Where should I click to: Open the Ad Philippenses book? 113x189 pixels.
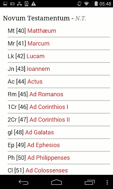coord(49,158)
